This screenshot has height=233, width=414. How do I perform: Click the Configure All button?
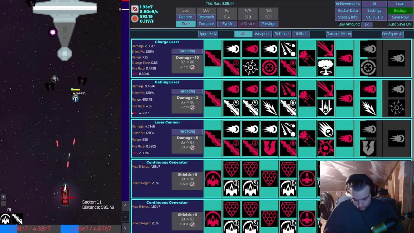pyautogui.click(x=392, y=34)
